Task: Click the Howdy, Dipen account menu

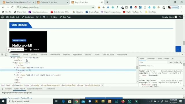Action: [169, 17]
